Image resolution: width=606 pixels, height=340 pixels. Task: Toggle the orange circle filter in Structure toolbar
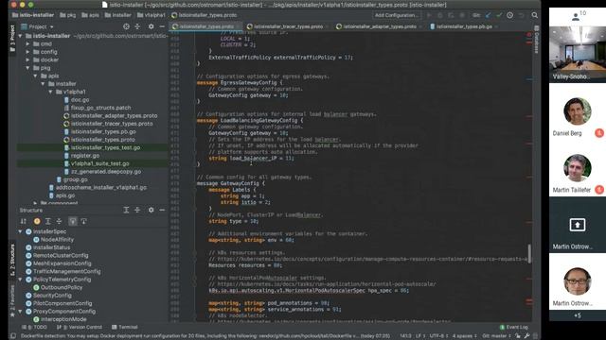click(37, 221)
